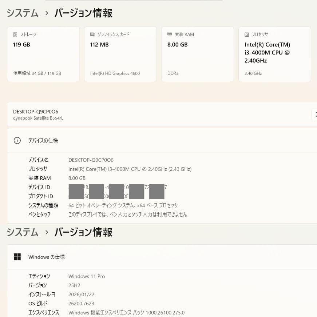This screenshot has height=317, width=317.
Task: Click the lower バージョン情報 page title
Action: (83, 232)
